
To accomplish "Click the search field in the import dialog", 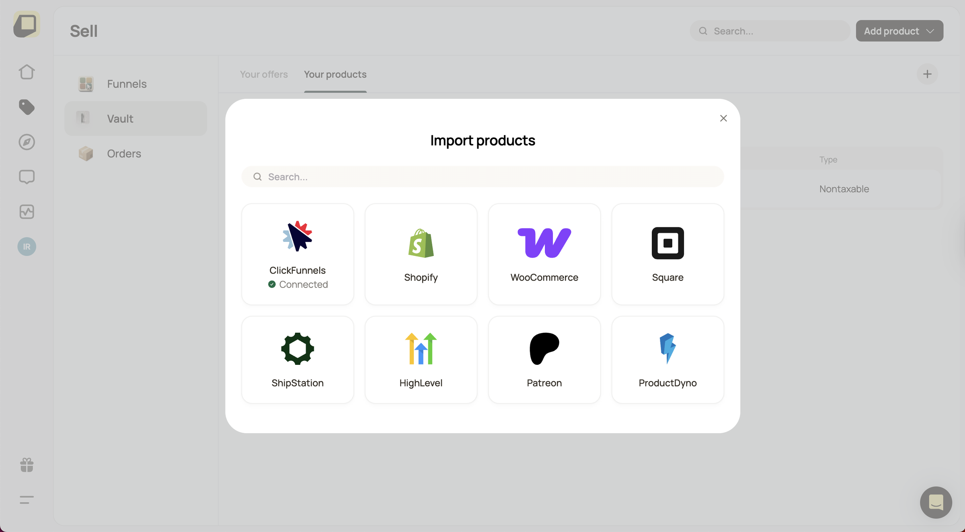I will [x=482, y=176].
